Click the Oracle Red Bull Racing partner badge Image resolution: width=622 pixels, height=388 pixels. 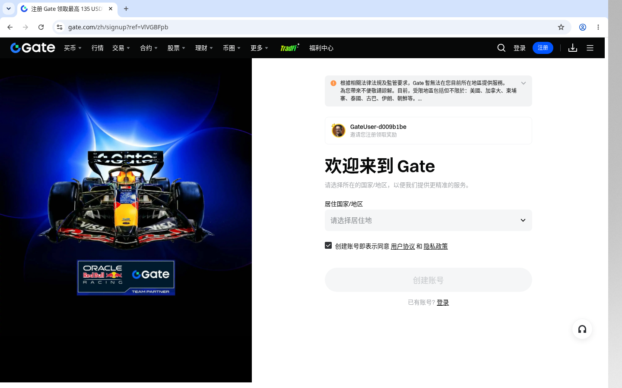[126, 278]
